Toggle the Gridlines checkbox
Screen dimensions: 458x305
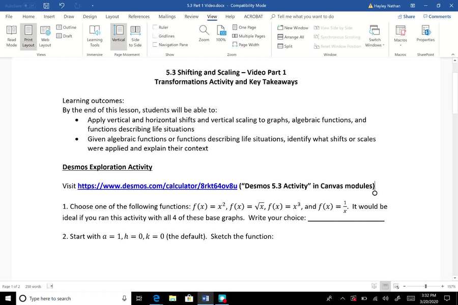155,36
